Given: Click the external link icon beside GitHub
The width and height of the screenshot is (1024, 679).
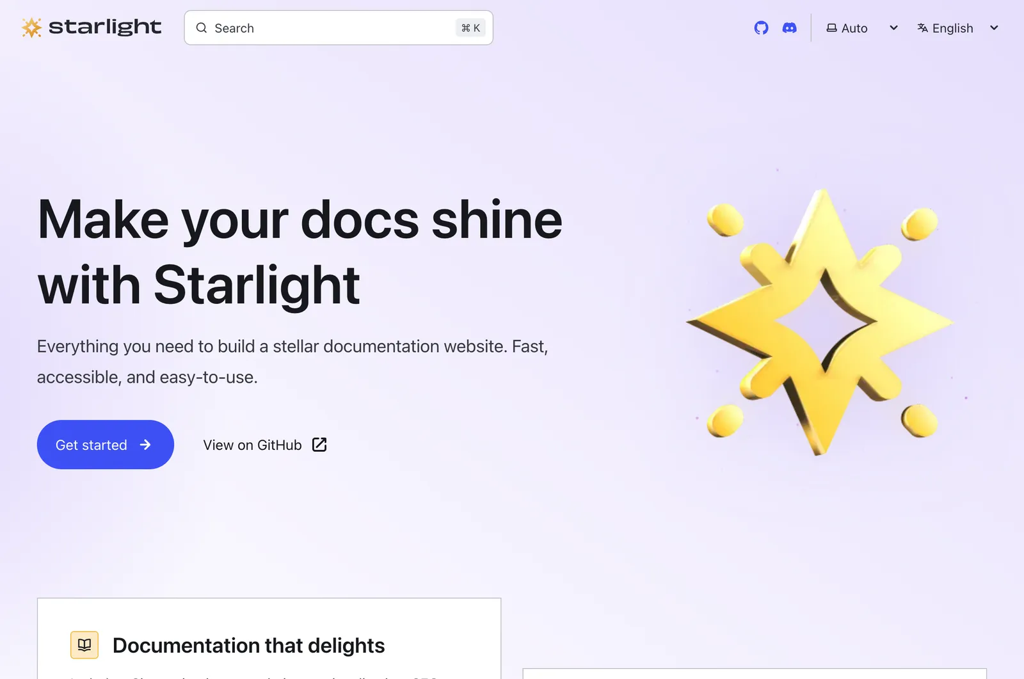Looking at the screenshot, I should pyautogui.click(x=319, y=445).
